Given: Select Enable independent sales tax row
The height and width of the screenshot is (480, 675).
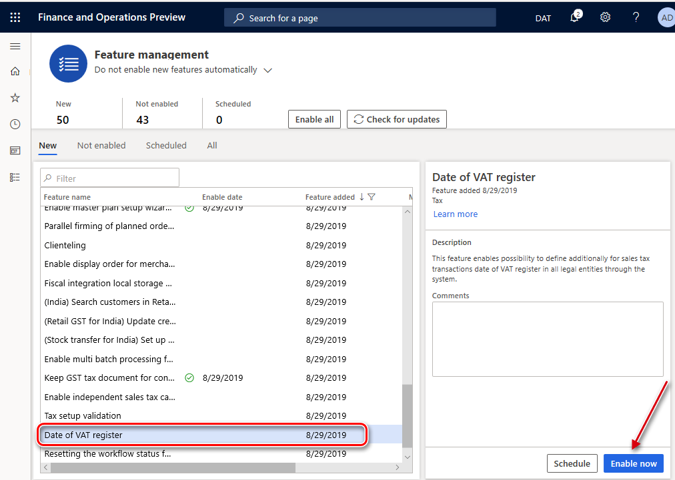Looking at the screenshot, I should tap(221, 397).
